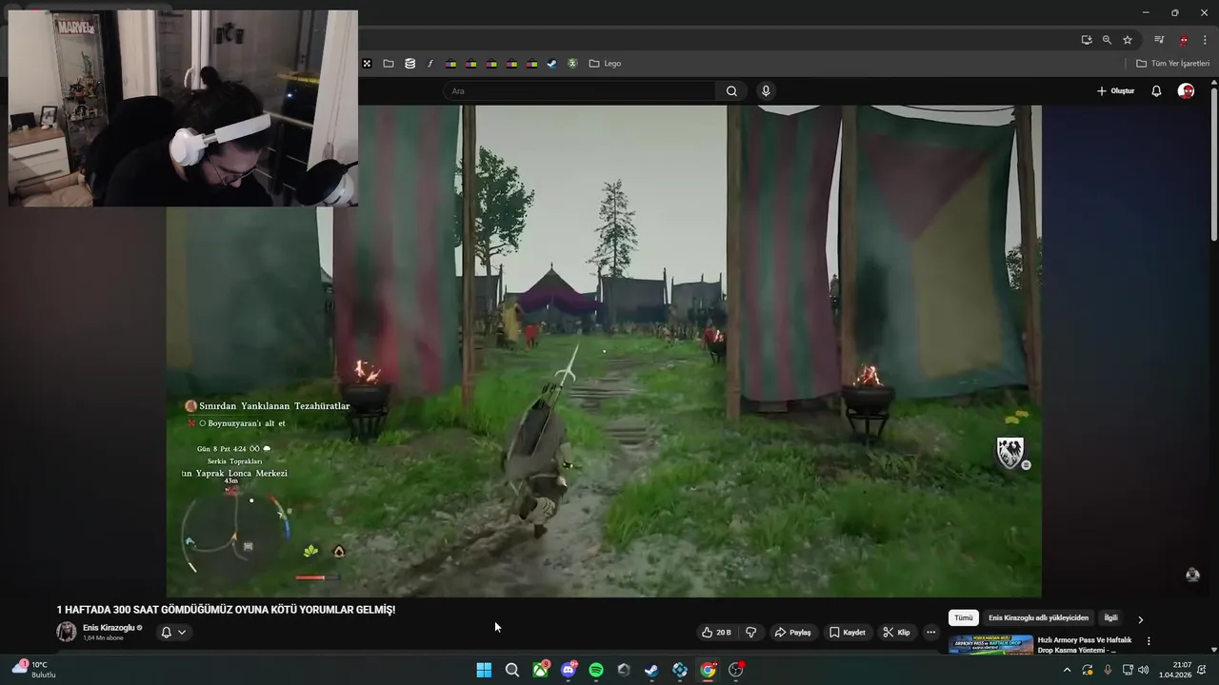Open the microphone indicator in system tray
The image size is (1219, 685).
[x=1108, y=670]
